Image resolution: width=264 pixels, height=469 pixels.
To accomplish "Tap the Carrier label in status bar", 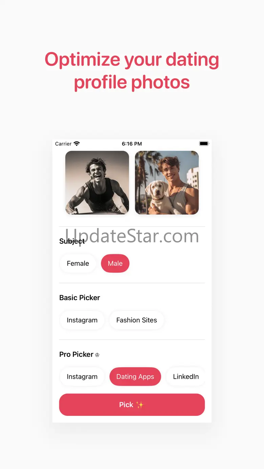I will pyautogui.click(x=63, y=144).
